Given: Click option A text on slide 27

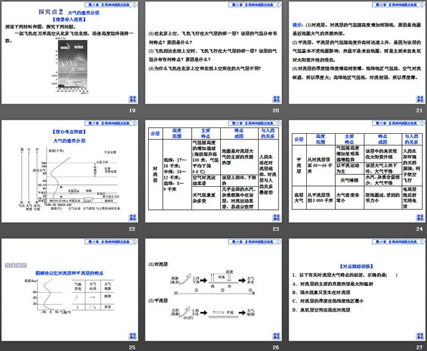Looking at the screenshot, I should [x=332, y=284].
